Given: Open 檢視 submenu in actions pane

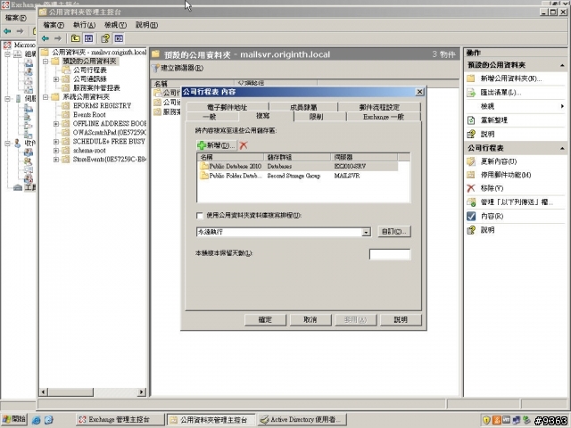Looking at the screenshot, I should (x=516, y=106).
